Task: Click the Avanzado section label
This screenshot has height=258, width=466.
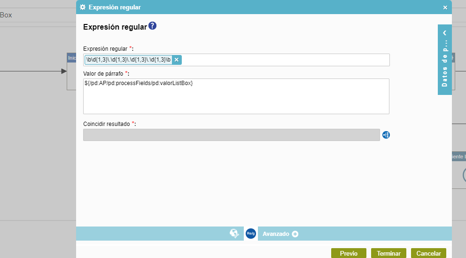Action: 276,234
